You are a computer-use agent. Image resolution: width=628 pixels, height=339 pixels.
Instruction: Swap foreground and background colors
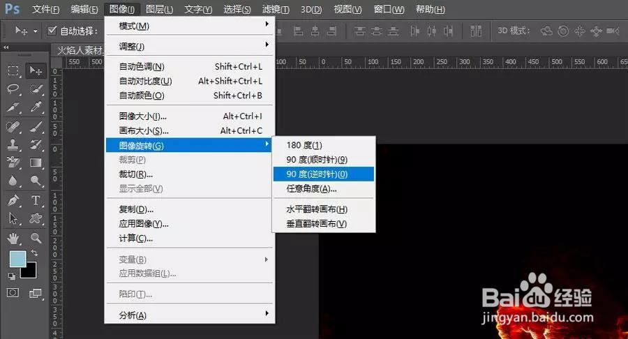pos(34,253)
